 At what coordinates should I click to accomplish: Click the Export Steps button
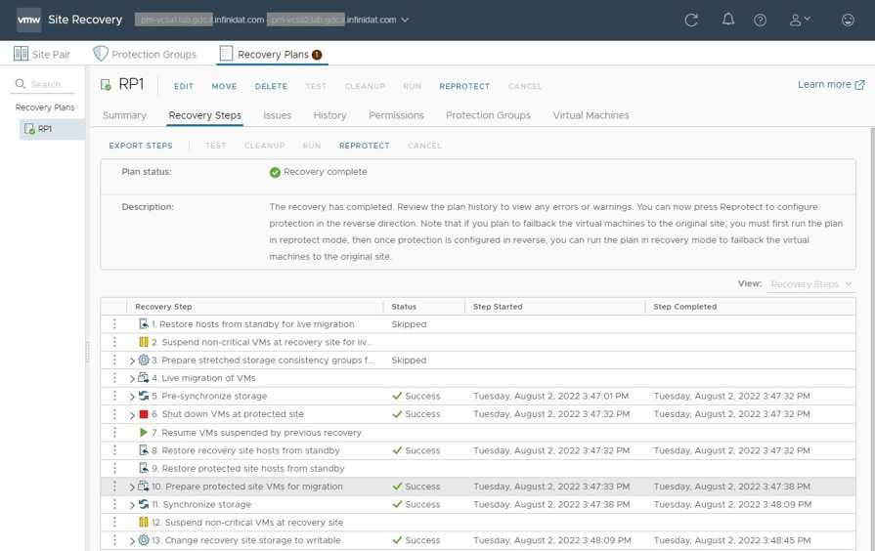(x=141, y=146)
